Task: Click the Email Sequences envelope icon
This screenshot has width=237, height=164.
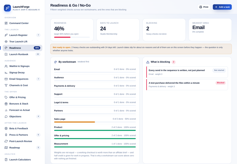Action: [6, 79]
